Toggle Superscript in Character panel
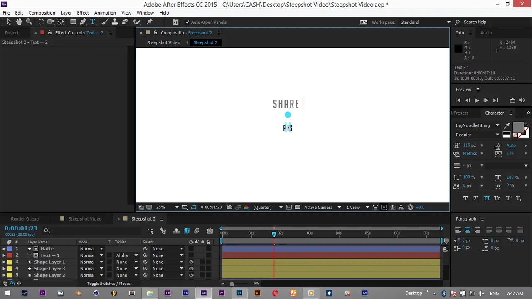 coord(508,199)
